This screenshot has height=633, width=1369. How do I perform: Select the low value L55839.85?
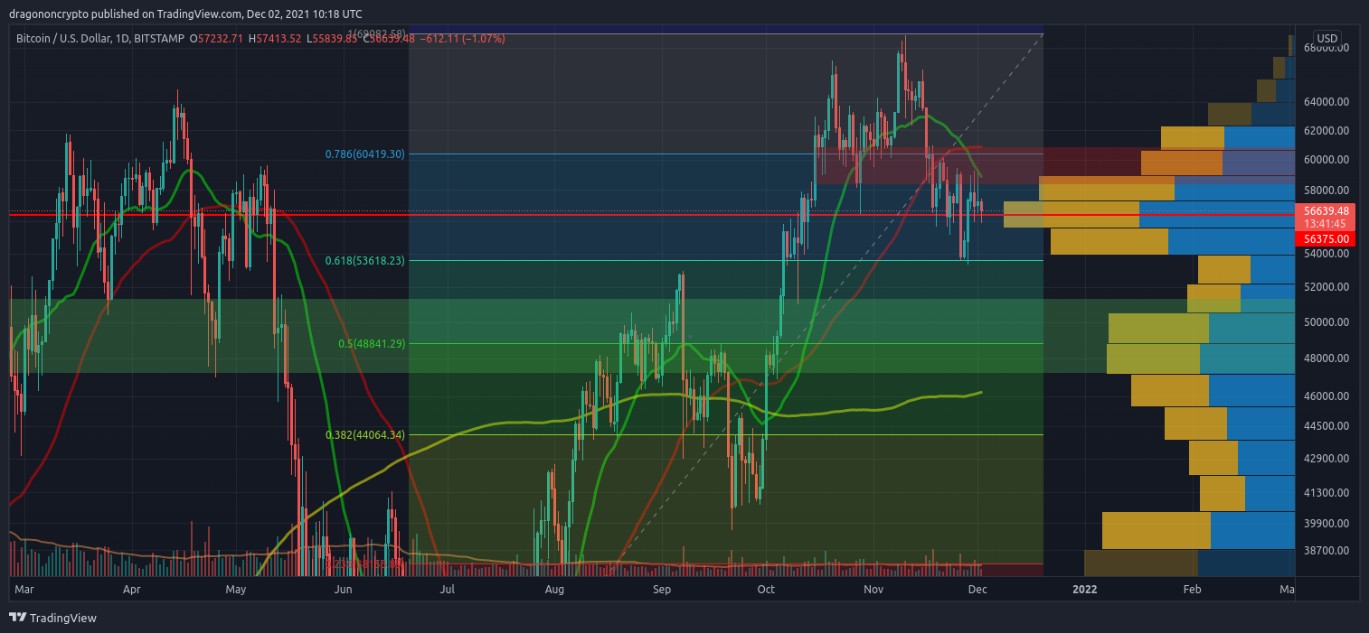[x=333, y=39]
